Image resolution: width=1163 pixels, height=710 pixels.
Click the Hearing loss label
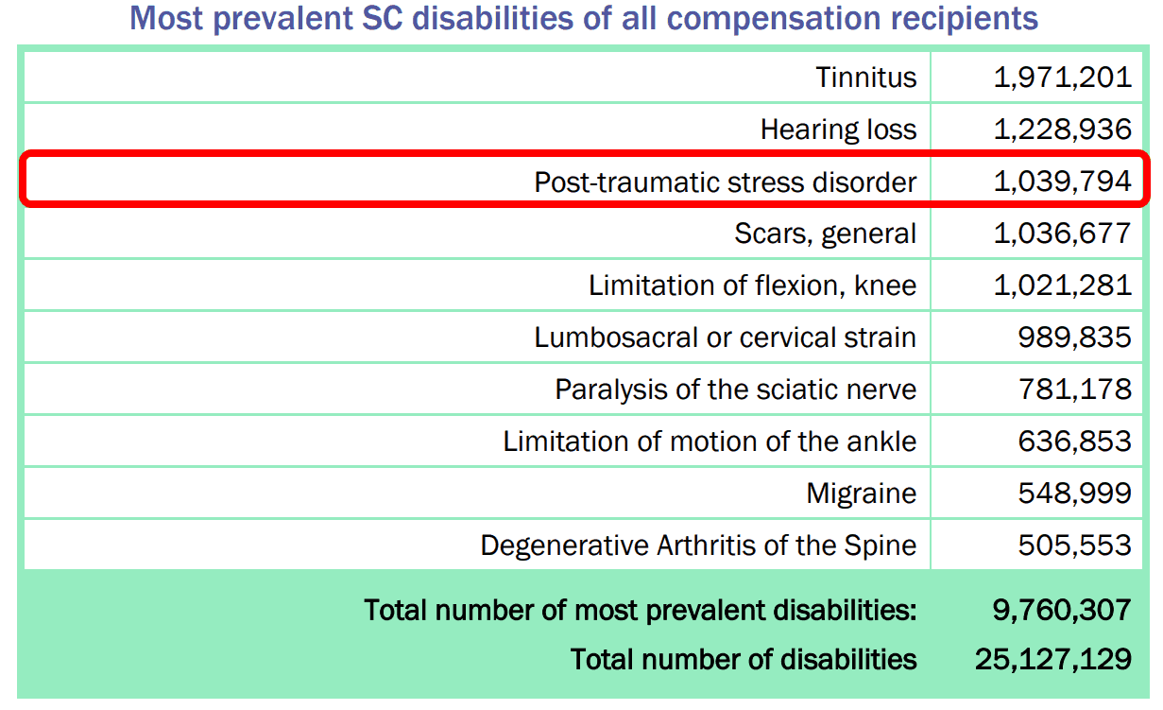point(839,130)
